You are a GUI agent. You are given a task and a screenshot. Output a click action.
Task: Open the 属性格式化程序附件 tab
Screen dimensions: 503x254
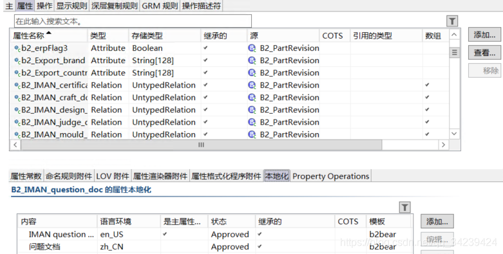click(x=226, y=176)
